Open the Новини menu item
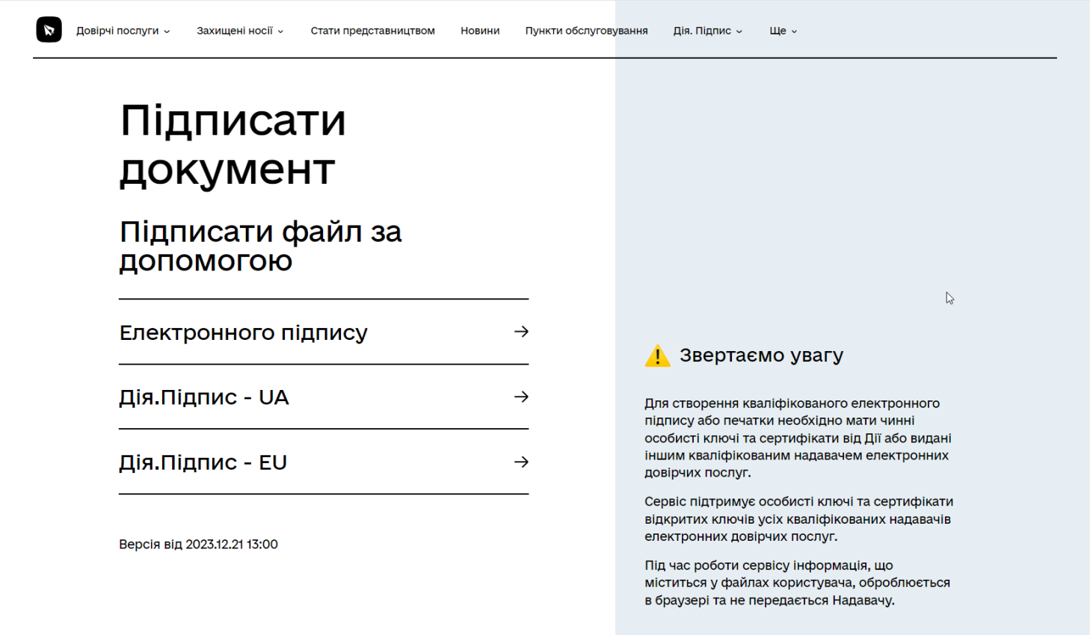The image size is (1090, 635). point(480,31)
